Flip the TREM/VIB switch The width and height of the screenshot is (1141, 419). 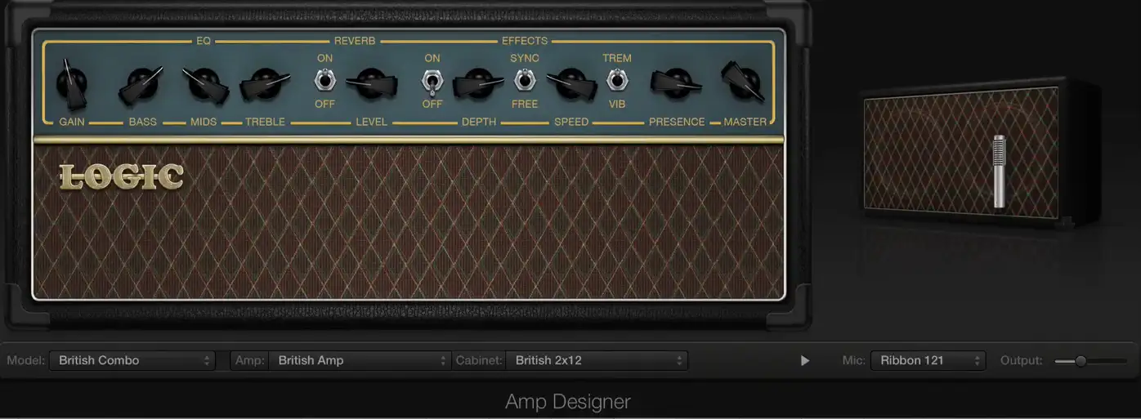617,80
